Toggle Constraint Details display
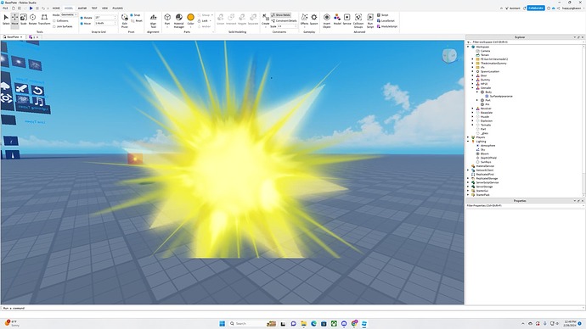 284,21
